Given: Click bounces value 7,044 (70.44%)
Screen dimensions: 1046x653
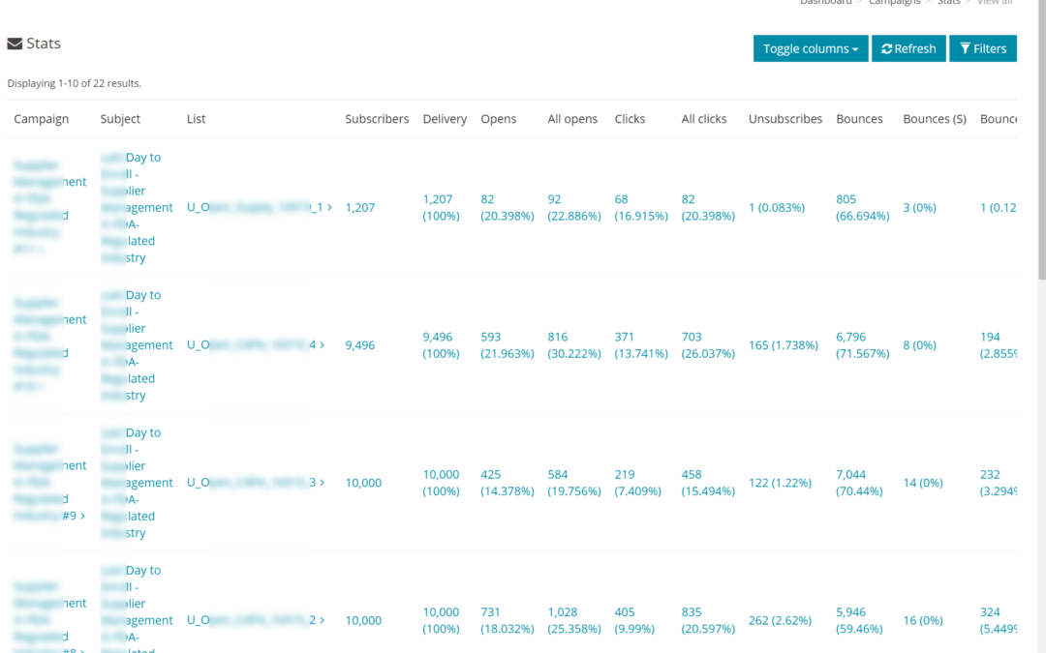Looking at the screenshot, I should coord(859,483).
